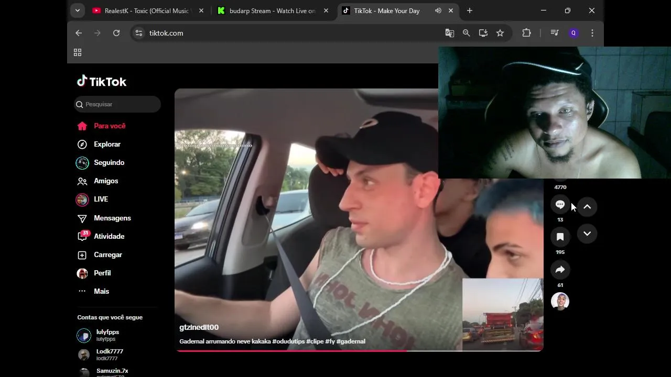Close the TikTok tab
The image size is (671, 377).
click(x=451, y=10)
